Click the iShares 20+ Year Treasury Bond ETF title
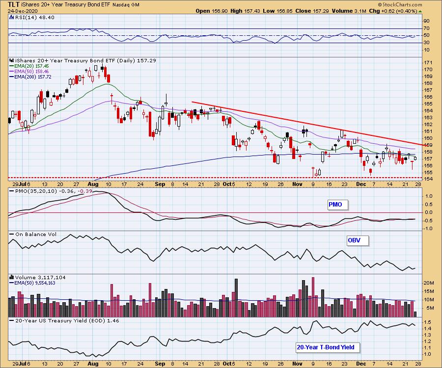Screen dimensions: 442x368 65,5
